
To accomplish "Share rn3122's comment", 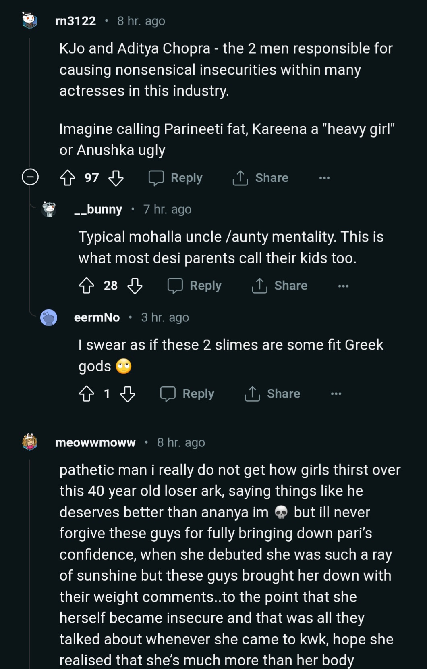I will click(x=261, y=178).
